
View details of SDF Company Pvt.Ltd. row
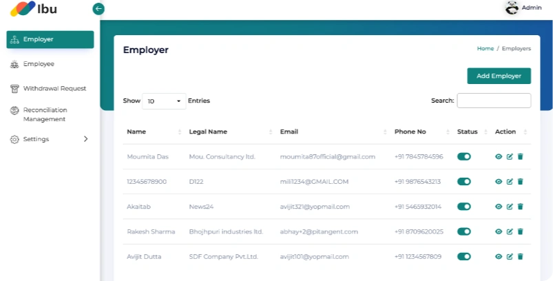499,256
